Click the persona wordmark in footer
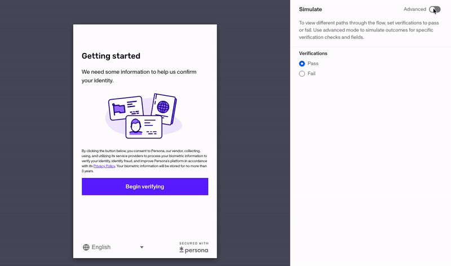This screenshot has width=451, height=266. [x=196, y=250]
